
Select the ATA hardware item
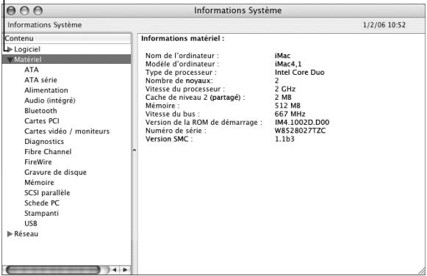32,70
